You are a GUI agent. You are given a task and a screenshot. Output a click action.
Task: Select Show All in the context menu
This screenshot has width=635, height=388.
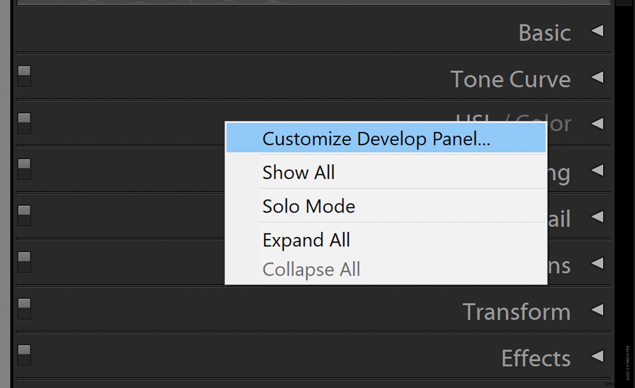point(298,172)
